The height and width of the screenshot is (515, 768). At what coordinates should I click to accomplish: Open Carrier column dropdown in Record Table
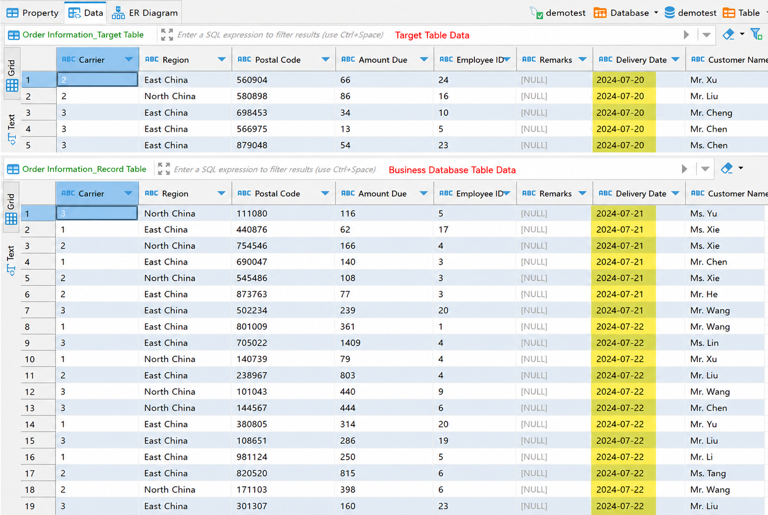(128, 194)
